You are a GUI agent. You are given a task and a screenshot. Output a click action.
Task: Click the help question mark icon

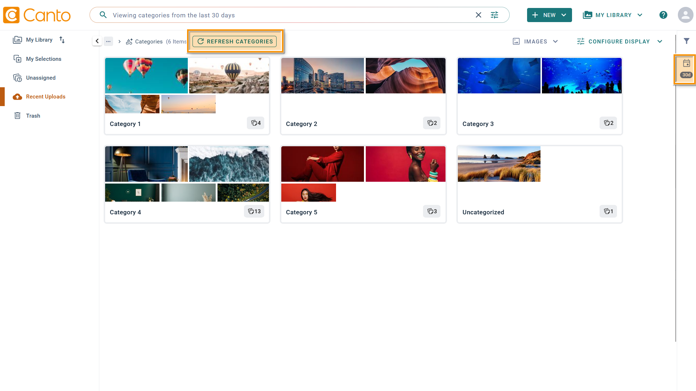point(663,15)
